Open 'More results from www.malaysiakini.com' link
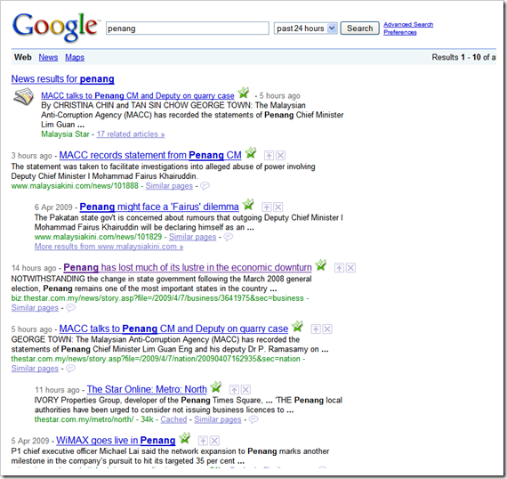The width and height of the screenshot is (507, 479). coord(109,247)
